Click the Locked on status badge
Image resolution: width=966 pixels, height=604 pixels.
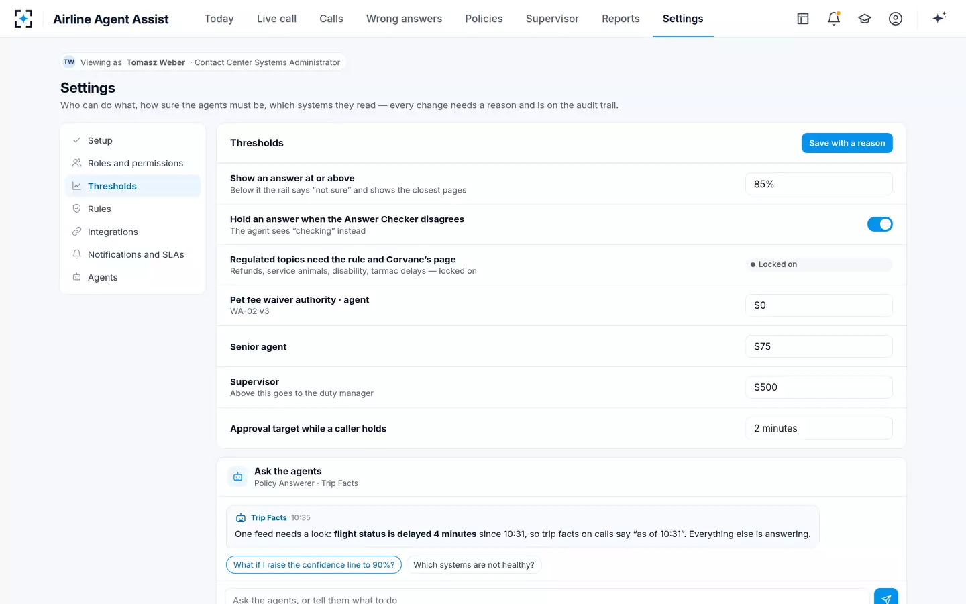coord(818,264)
